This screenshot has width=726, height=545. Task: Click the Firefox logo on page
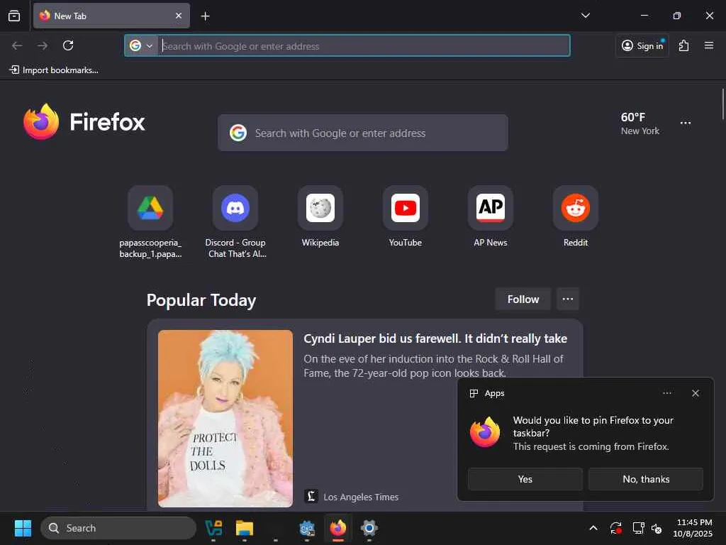tap(84, 121)
